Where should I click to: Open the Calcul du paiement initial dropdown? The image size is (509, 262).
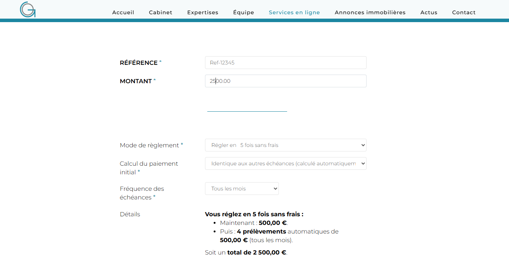coord(285,163)
